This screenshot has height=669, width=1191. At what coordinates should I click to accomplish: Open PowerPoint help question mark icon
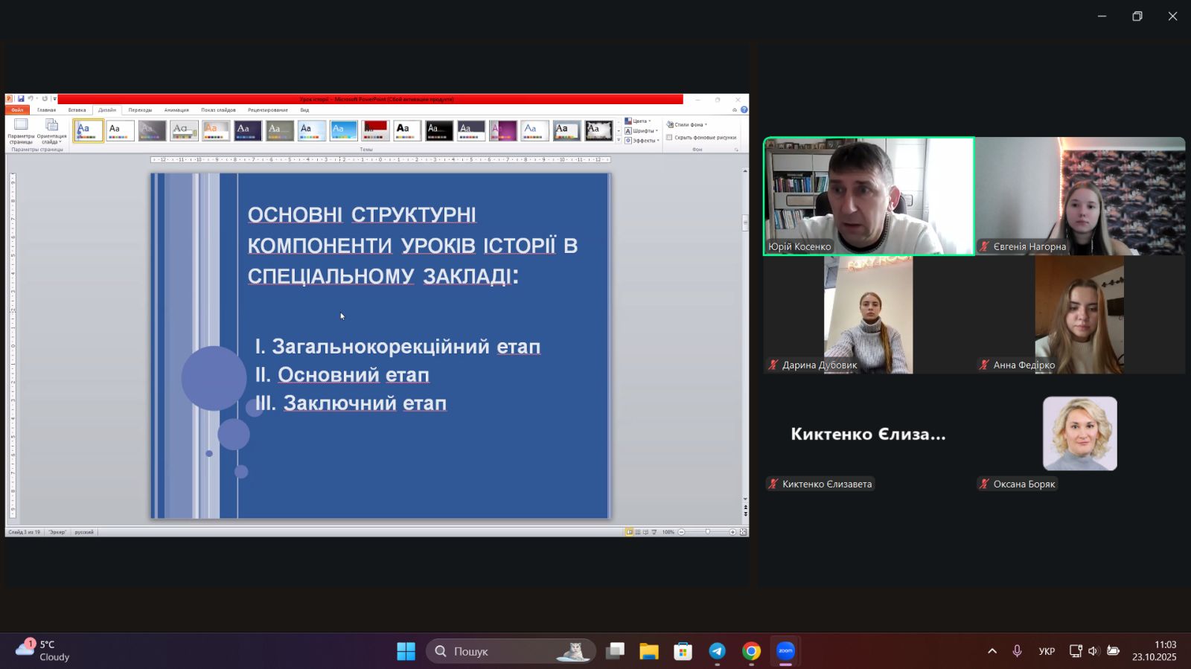pos(744,110)
